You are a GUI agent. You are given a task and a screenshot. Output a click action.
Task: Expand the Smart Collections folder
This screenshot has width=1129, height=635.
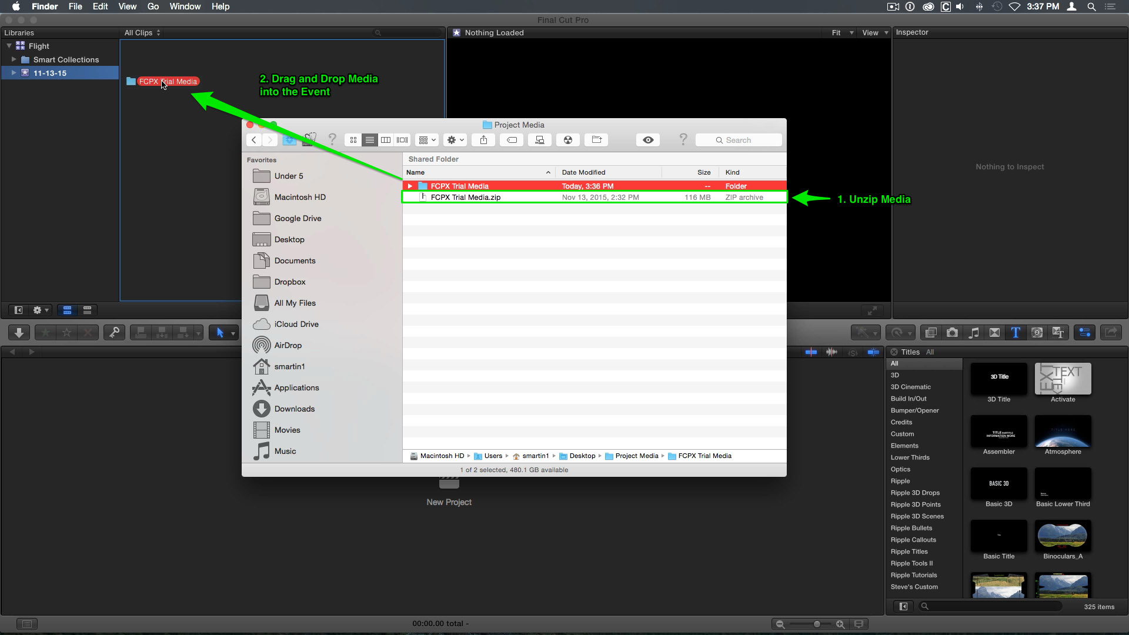(14, 59)
